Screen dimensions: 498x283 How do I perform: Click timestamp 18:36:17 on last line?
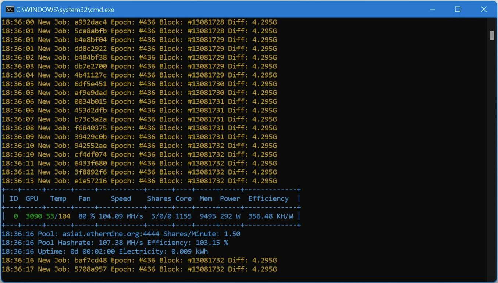coord(18,269)
